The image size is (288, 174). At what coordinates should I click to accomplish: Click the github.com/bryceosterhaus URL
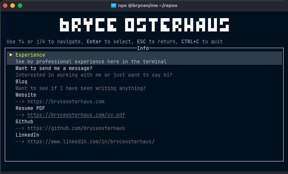pos(76,128)
